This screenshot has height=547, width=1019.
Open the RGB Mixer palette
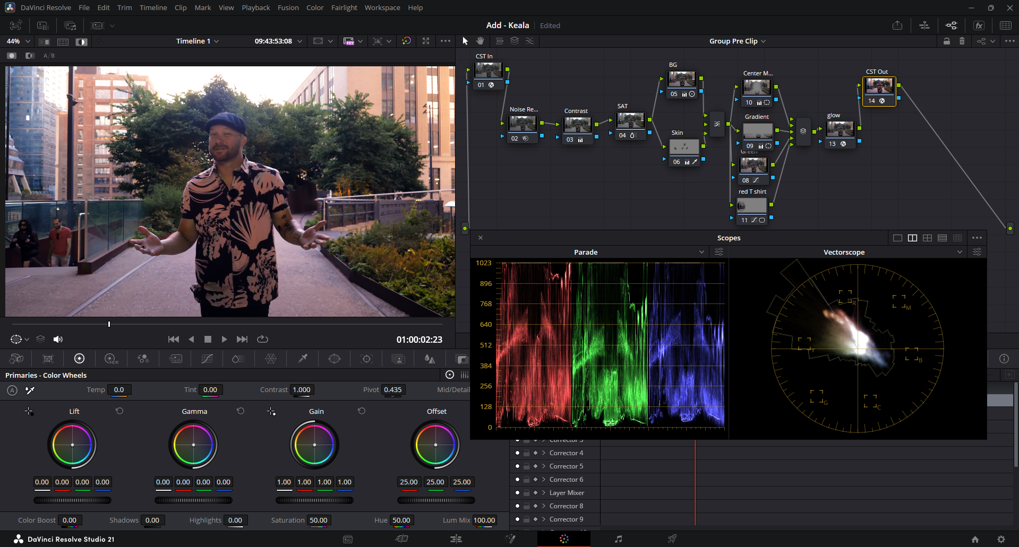pyautogui.click(x=143, y=359)
